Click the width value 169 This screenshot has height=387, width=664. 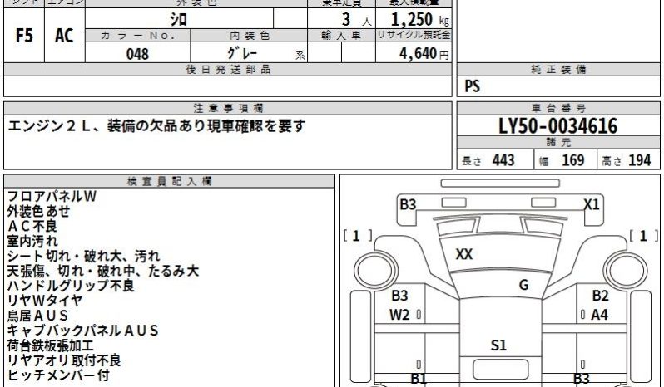pos(573,160)
